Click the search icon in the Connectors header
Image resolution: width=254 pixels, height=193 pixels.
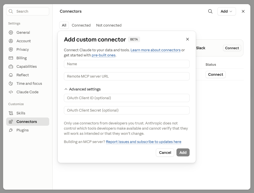pyautogui.click(x=210, y=11)
